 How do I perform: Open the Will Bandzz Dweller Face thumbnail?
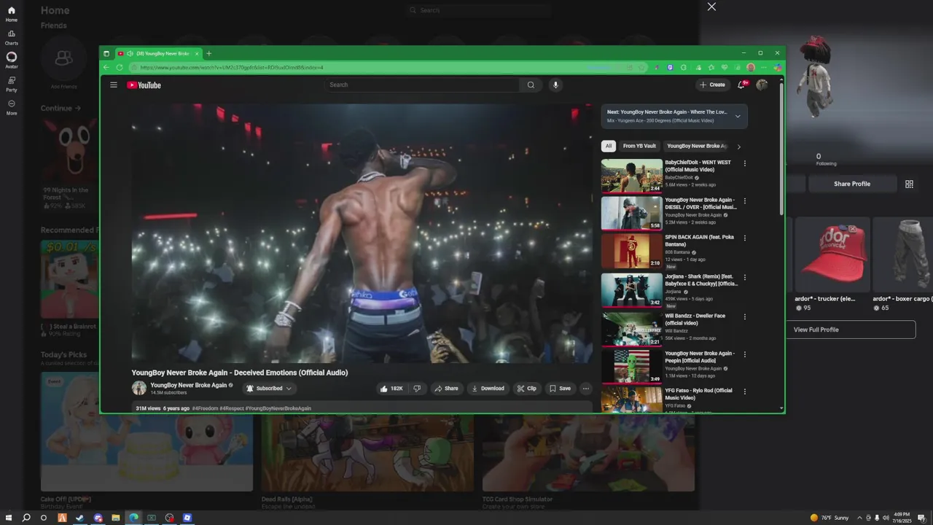[631, 330]
